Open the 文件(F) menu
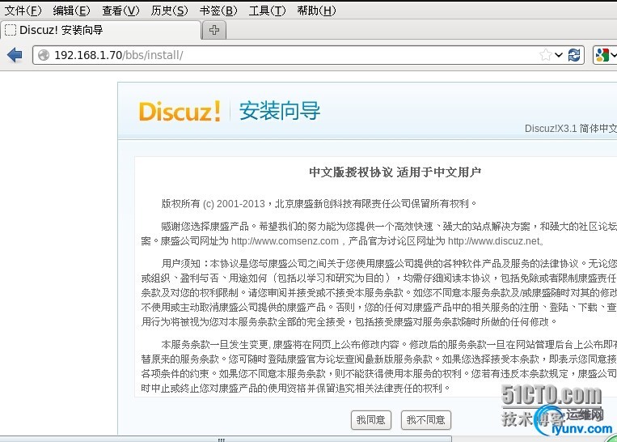This screenshot has height=442, width=617. pyautogui.click(x=23, y=11)
